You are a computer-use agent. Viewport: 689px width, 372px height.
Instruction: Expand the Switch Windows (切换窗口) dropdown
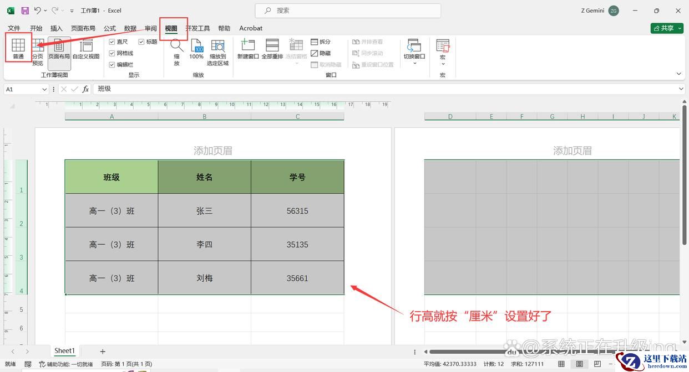coord(414,63)
